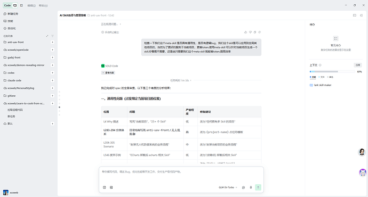Copy the response with copy icon
The width and height of the screenshot is (368, 197).
click(255, 32)
